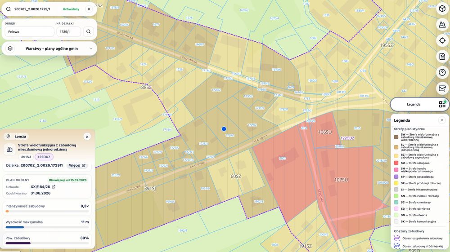
Task: Click parcel label 1729/2 on map
Action: pyautogui.click(x=252, y=125)
